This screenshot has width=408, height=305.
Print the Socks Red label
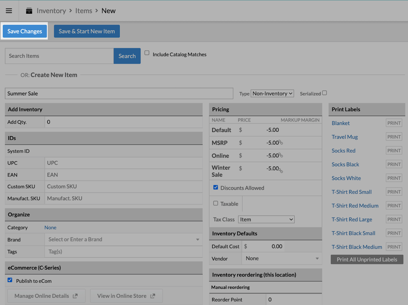point(394,150)
